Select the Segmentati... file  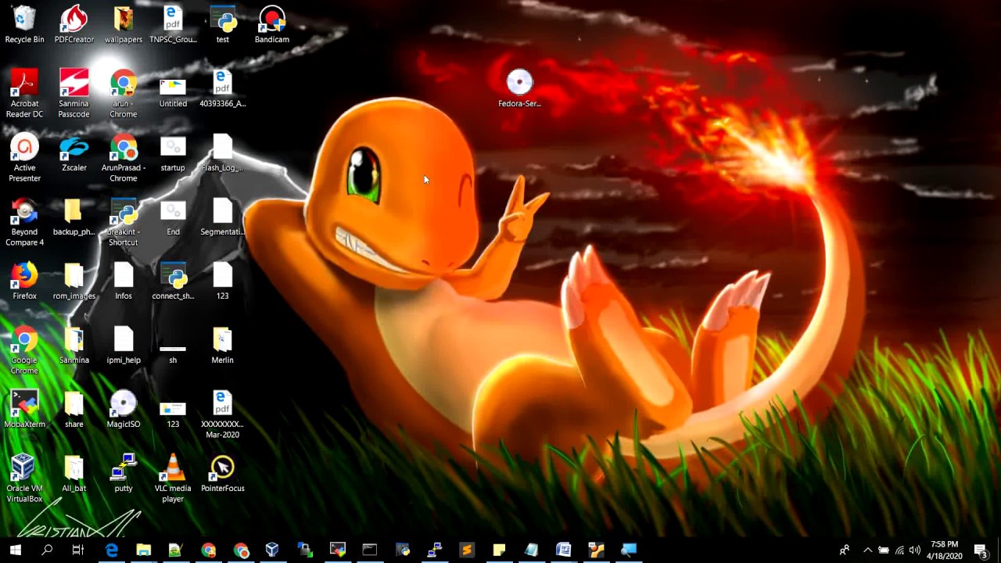pos(223,217)
